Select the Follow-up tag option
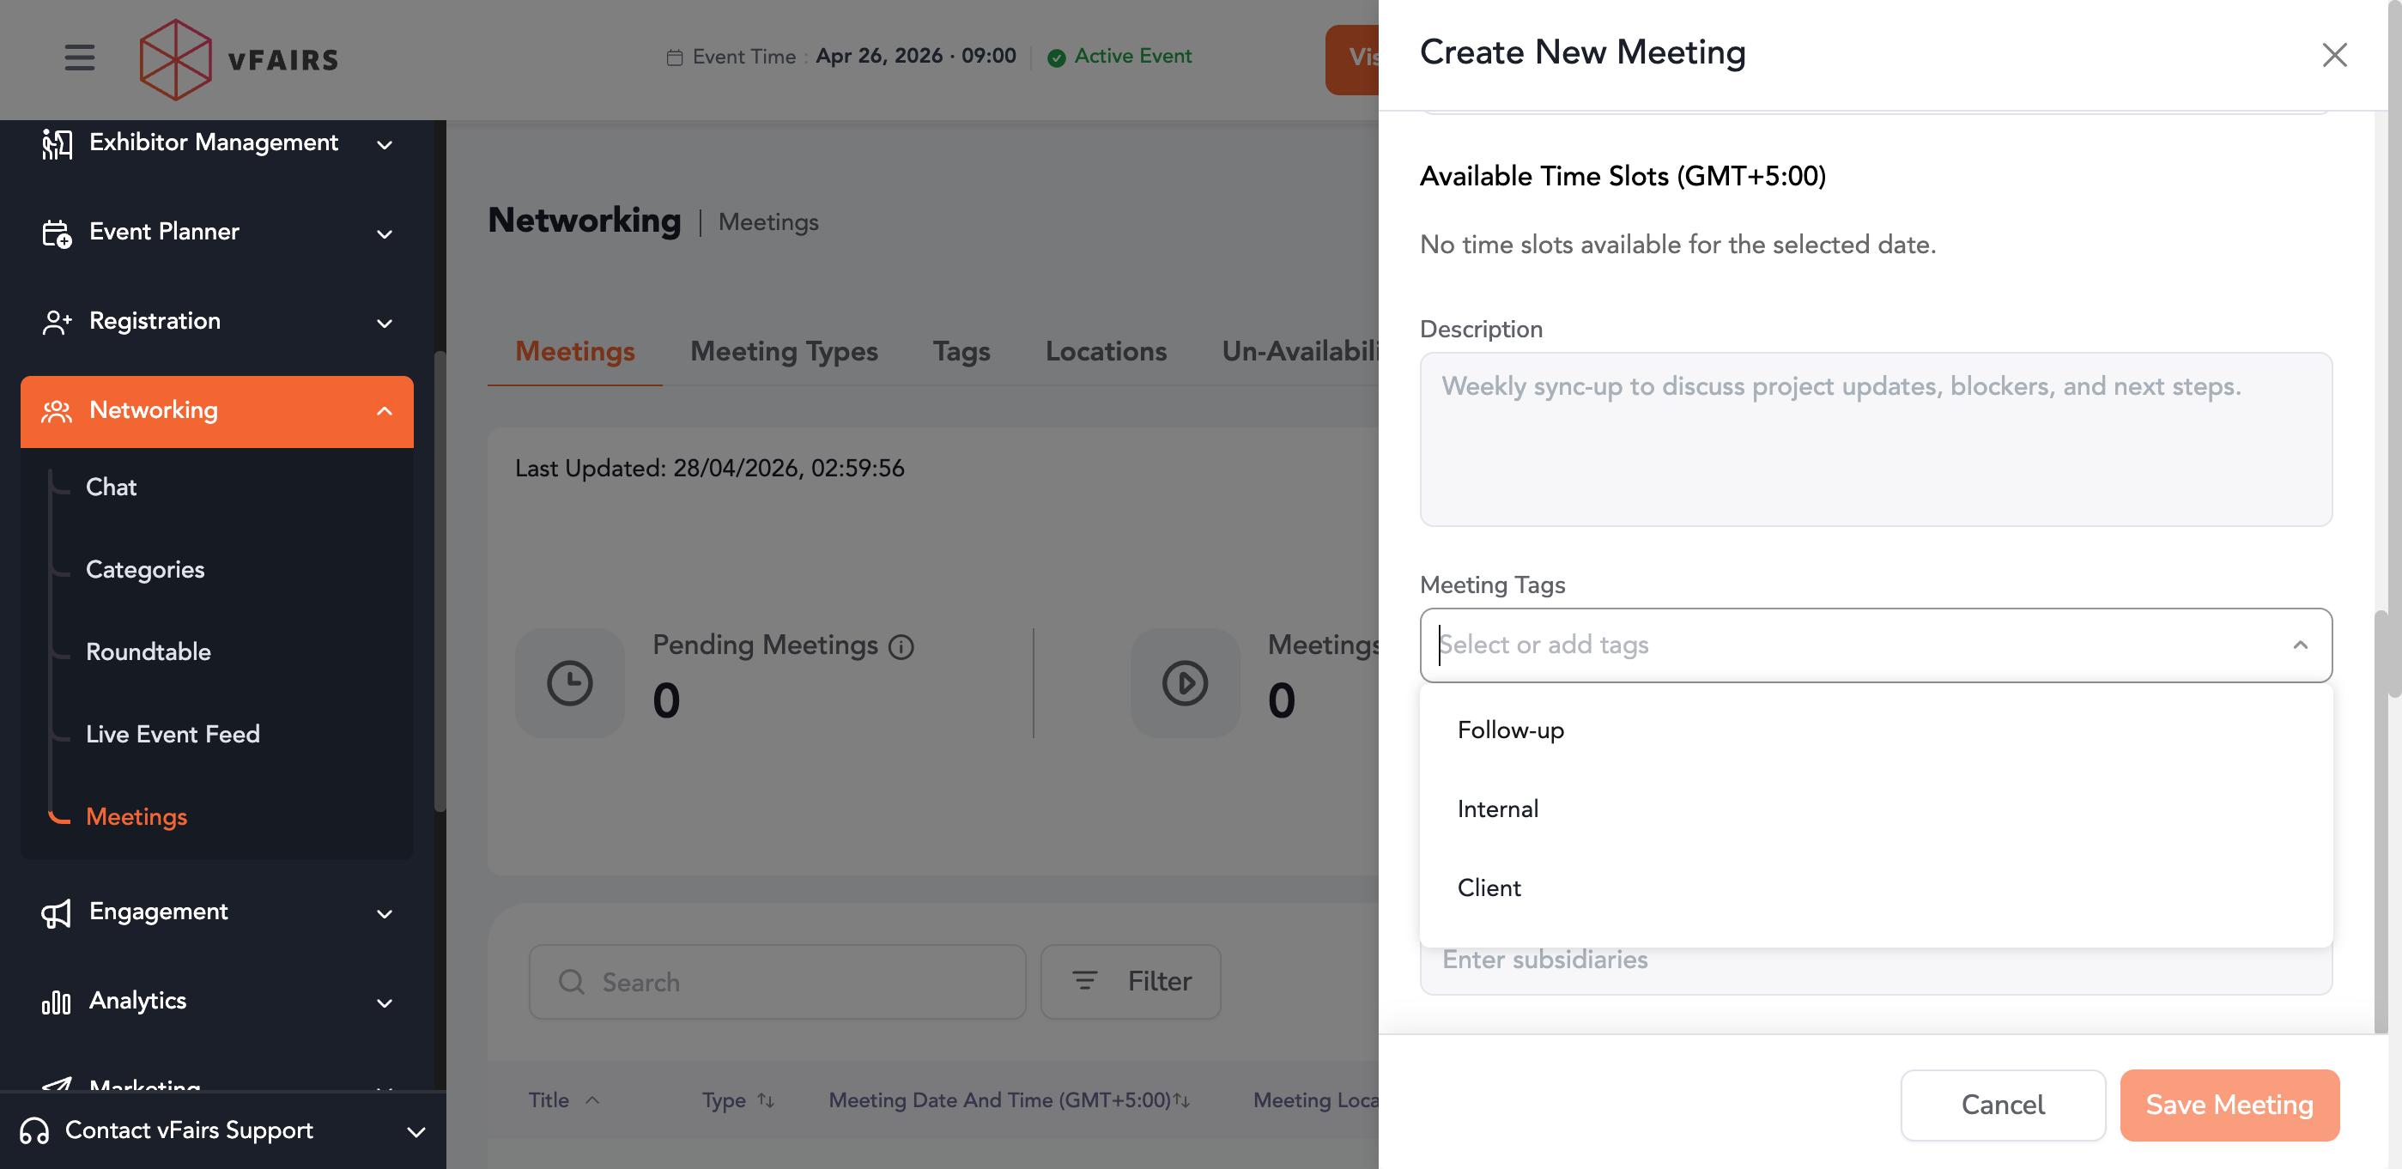This screenshot has height=1169, width=2402. (1510, 730)
